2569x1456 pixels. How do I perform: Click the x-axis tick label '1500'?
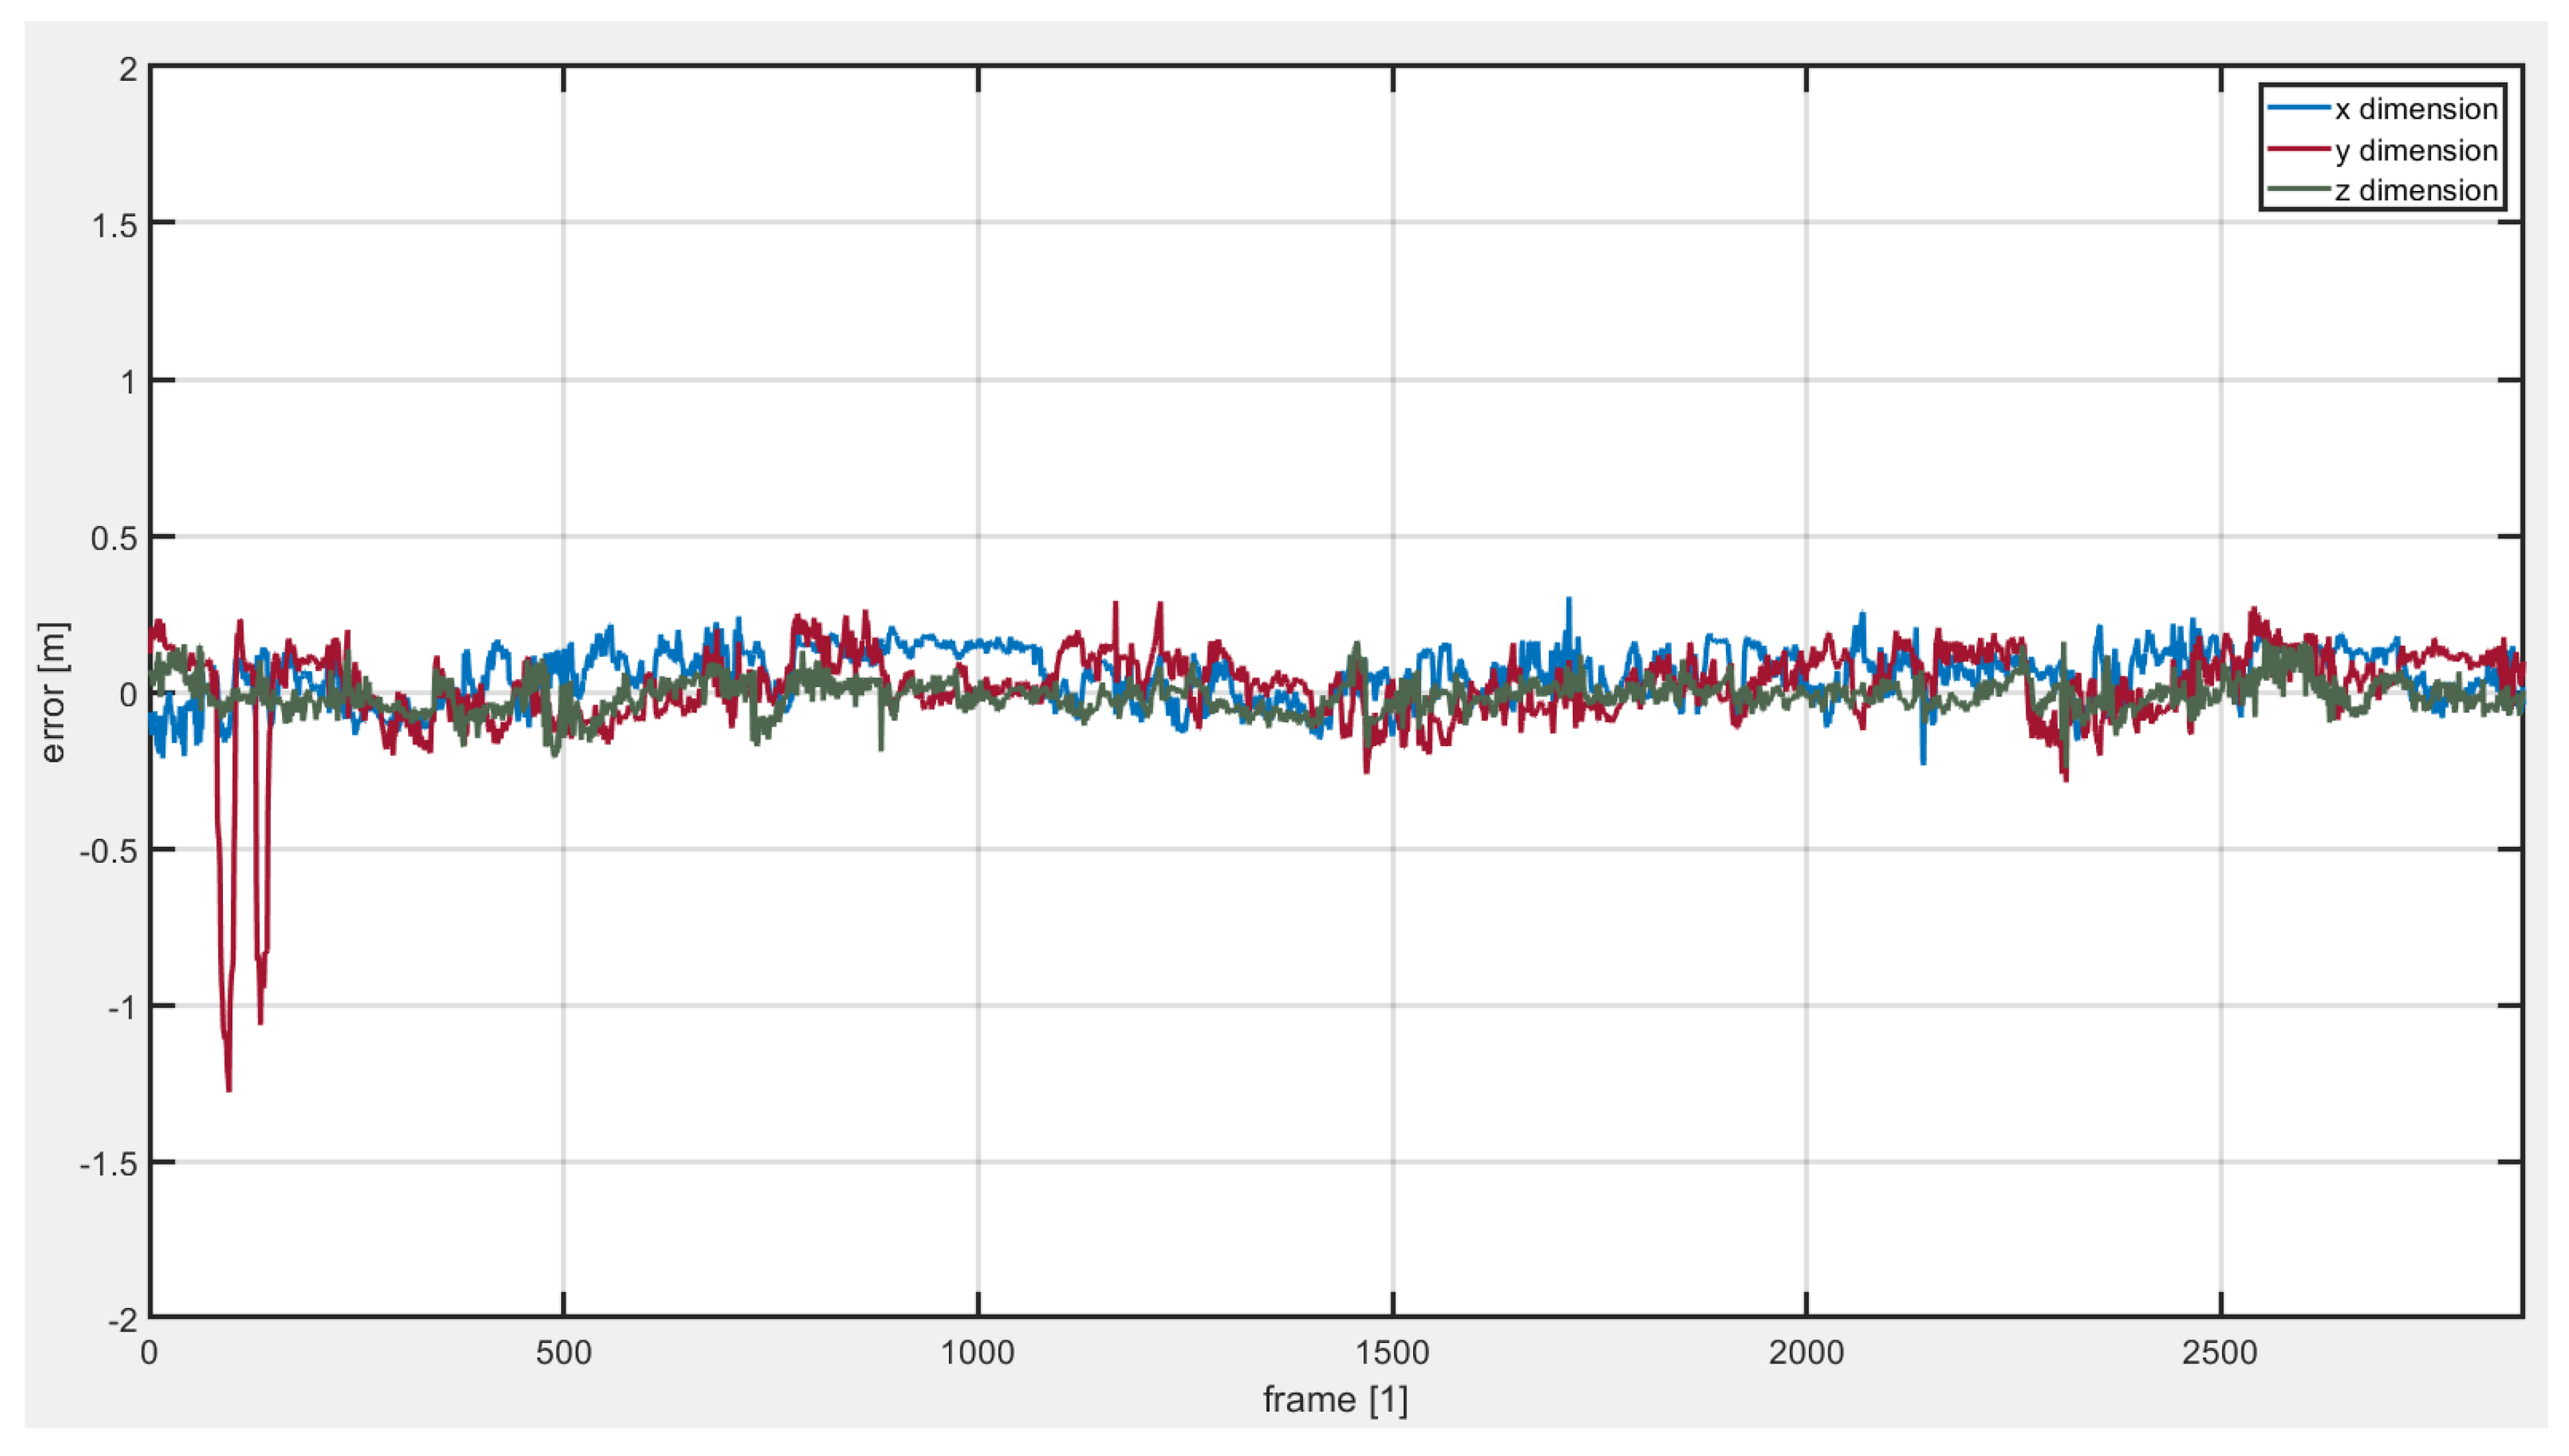[x=1391, y=1353]
